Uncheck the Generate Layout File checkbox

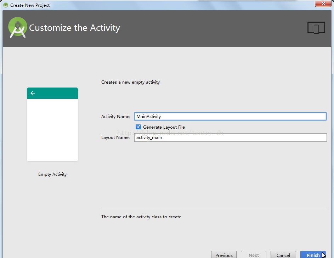click(x=138, y=127)
